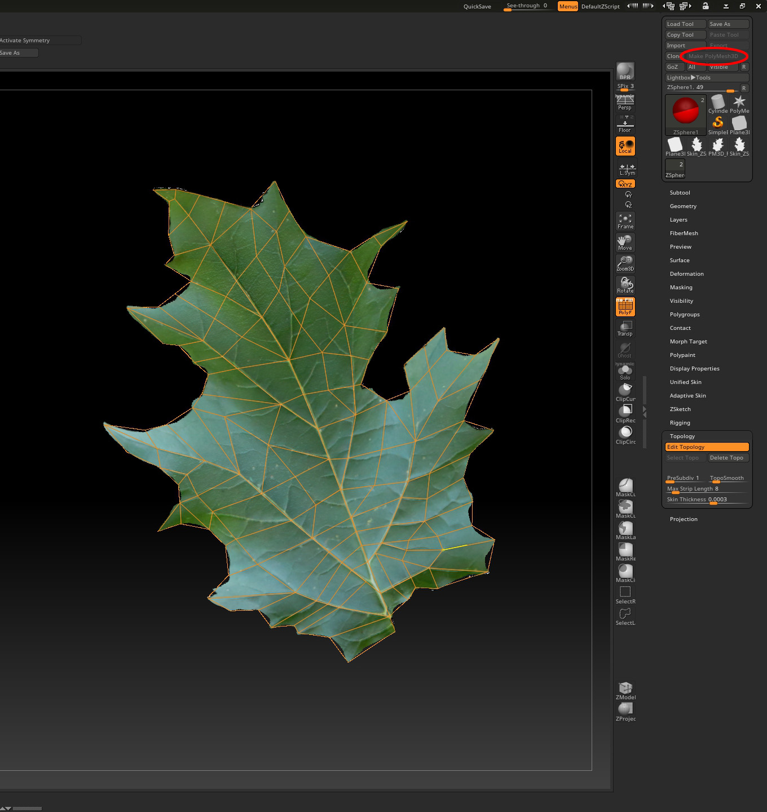Open the Display Properties section
Screen dimensions: 767x812
694,368
